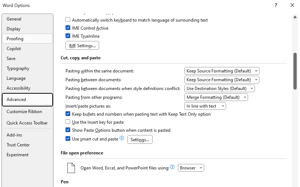Viewport: 300px width, 187px height.
Task: Open smart cut and paste Settings button
Action: 140,139
